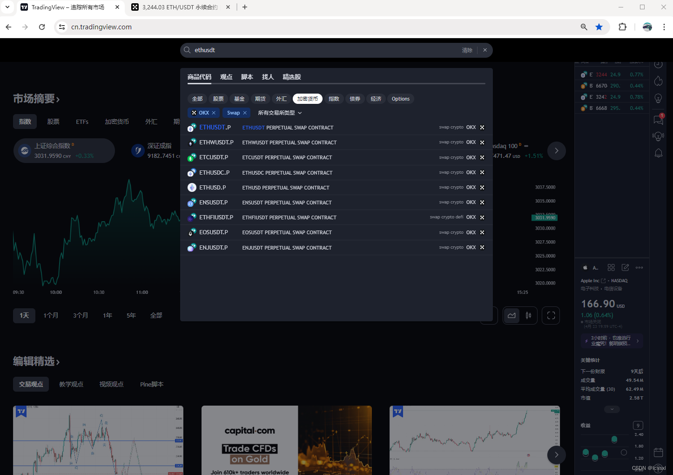This screenshot has height=475, width=673.
Task: Switch to the 脚本 search tab
Action: click(247, 77)
